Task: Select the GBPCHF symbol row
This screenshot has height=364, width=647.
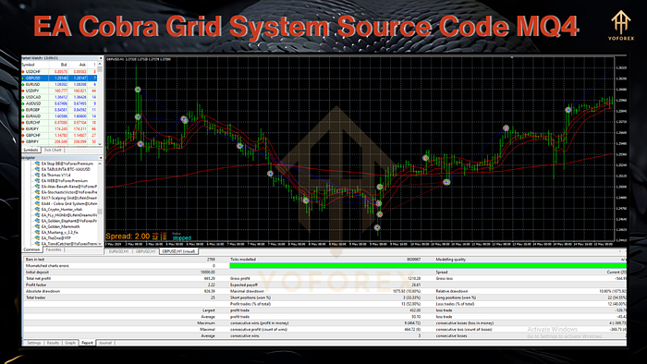Action: coord(59,135)
